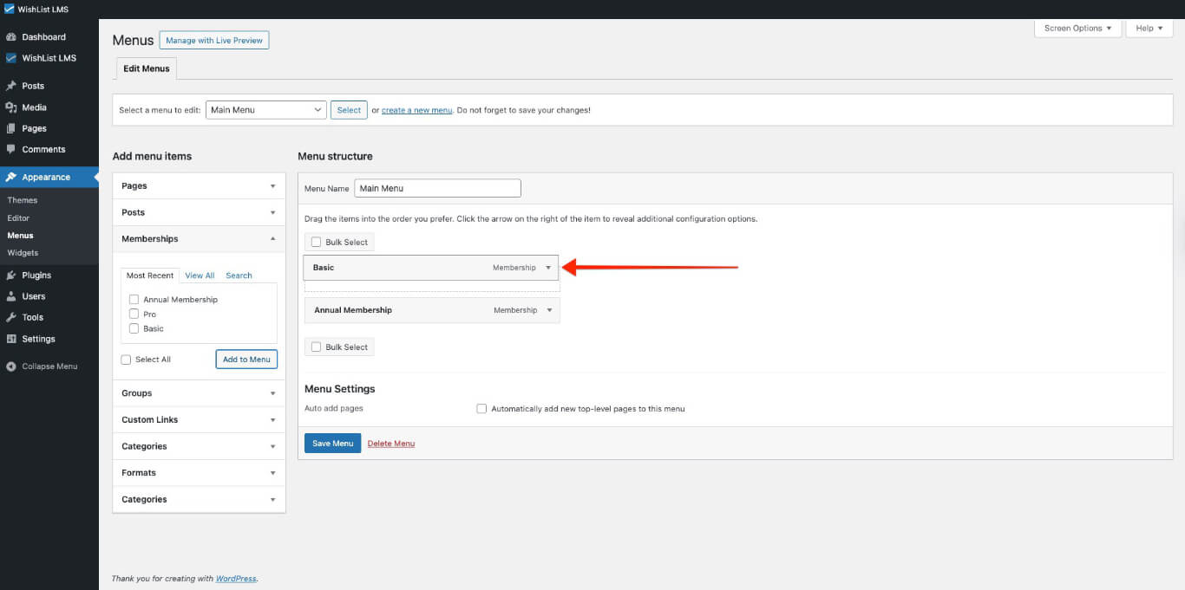1185x590 pixels.
Task: Click the Save Menu button
Action: click(x=332, y=443)
